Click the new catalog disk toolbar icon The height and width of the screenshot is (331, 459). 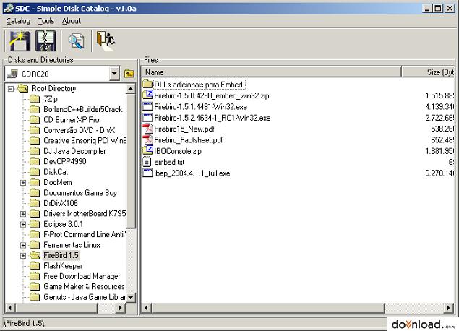click(x=20, y=40)
